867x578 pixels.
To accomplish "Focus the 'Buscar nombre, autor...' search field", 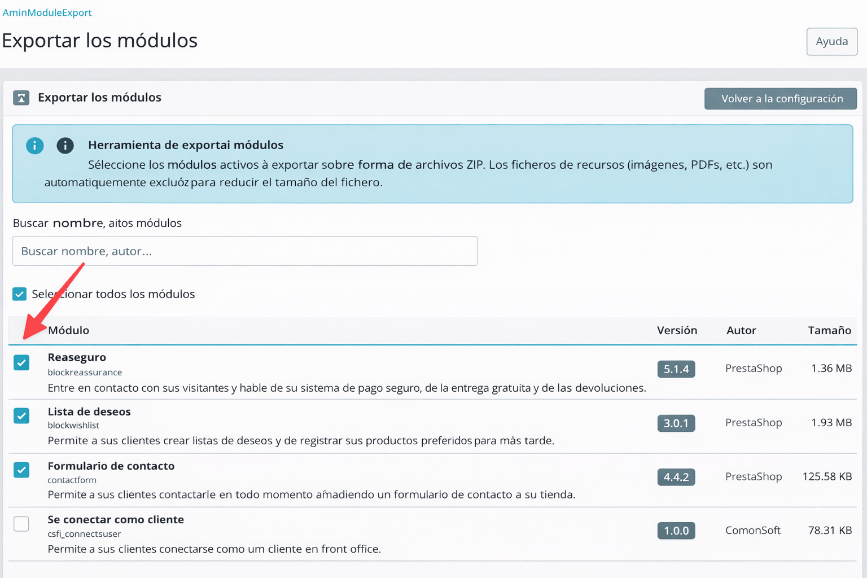I will pos(245,251).
